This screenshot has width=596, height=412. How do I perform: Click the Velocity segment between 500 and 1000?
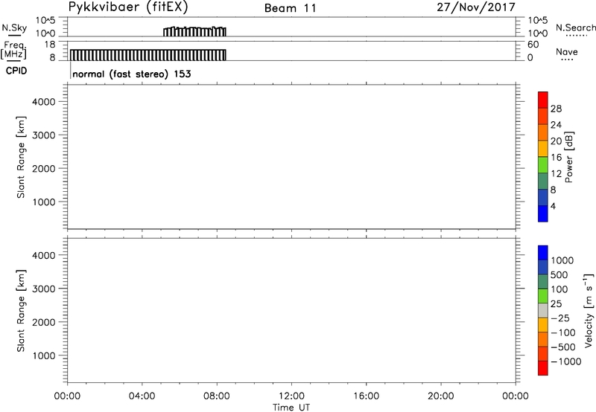[x=543, y=267]
